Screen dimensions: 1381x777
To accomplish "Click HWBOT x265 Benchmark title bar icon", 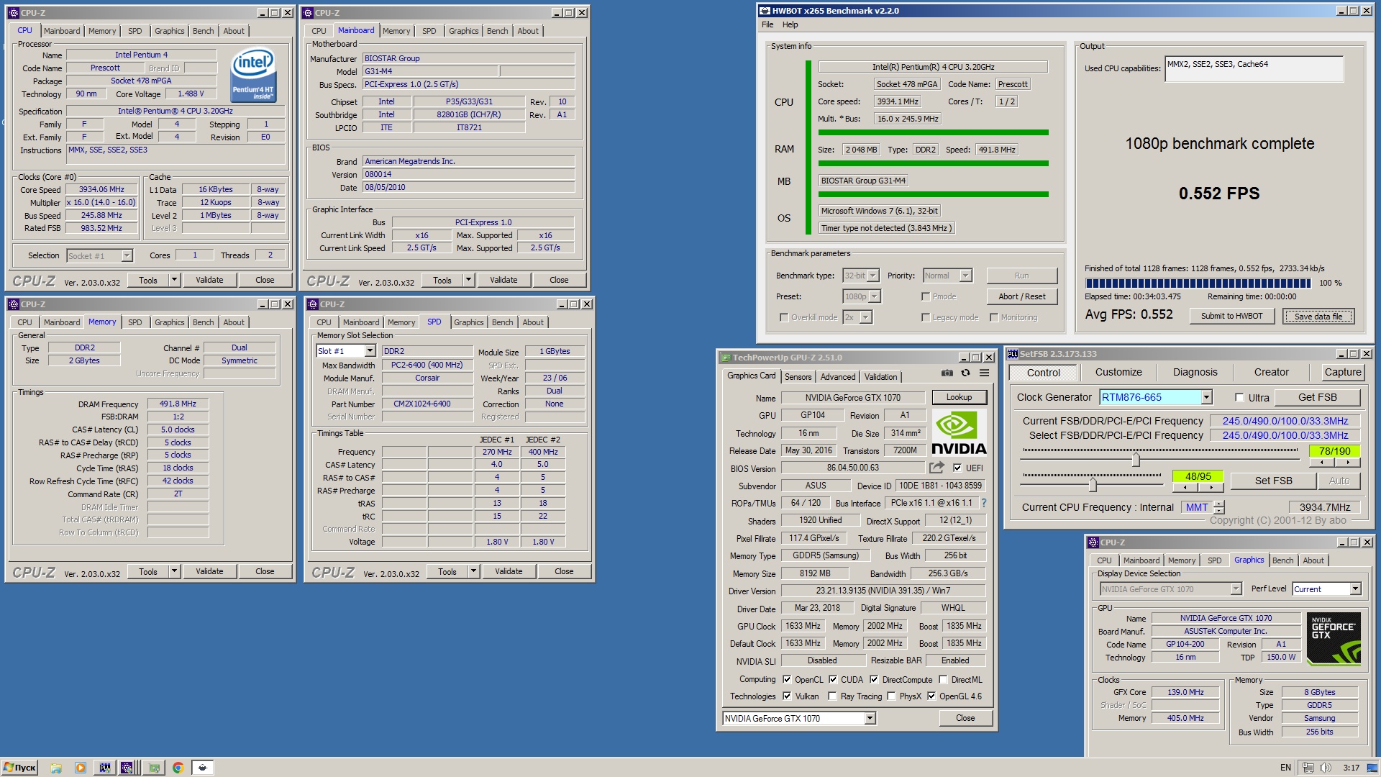I will (x=765, y=11).
